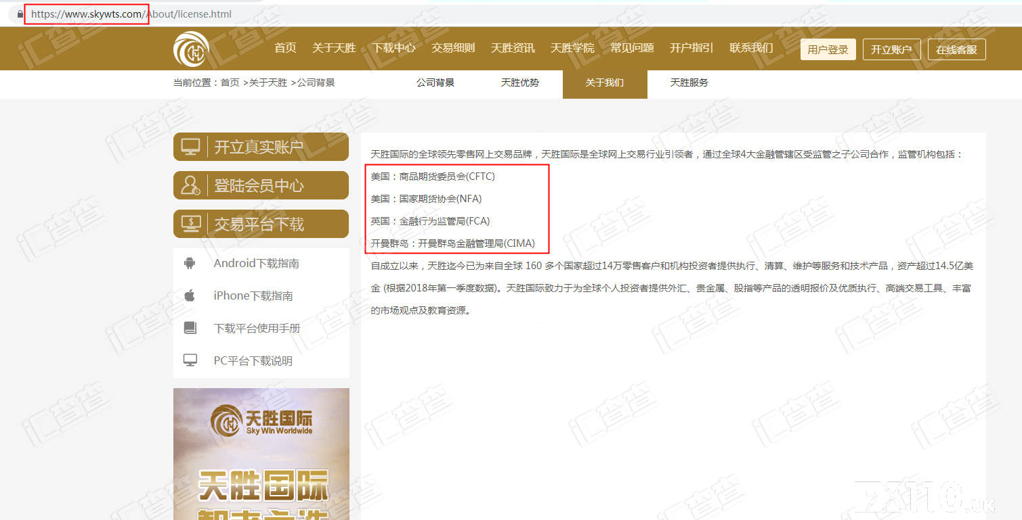This screenshot has height=520, width=1022.
Task: Open iPhone下载指南 link
Action: click(253, 296)
